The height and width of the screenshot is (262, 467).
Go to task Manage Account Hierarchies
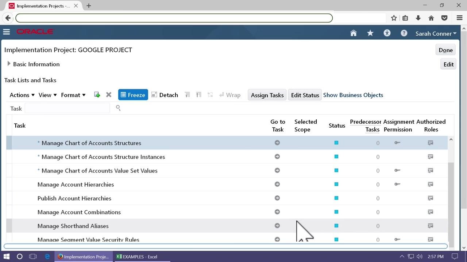(277, 184)
